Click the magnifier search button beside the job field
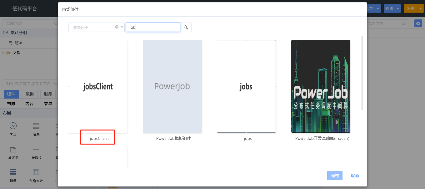Screen dimensions: 425x189 point(186,28)
